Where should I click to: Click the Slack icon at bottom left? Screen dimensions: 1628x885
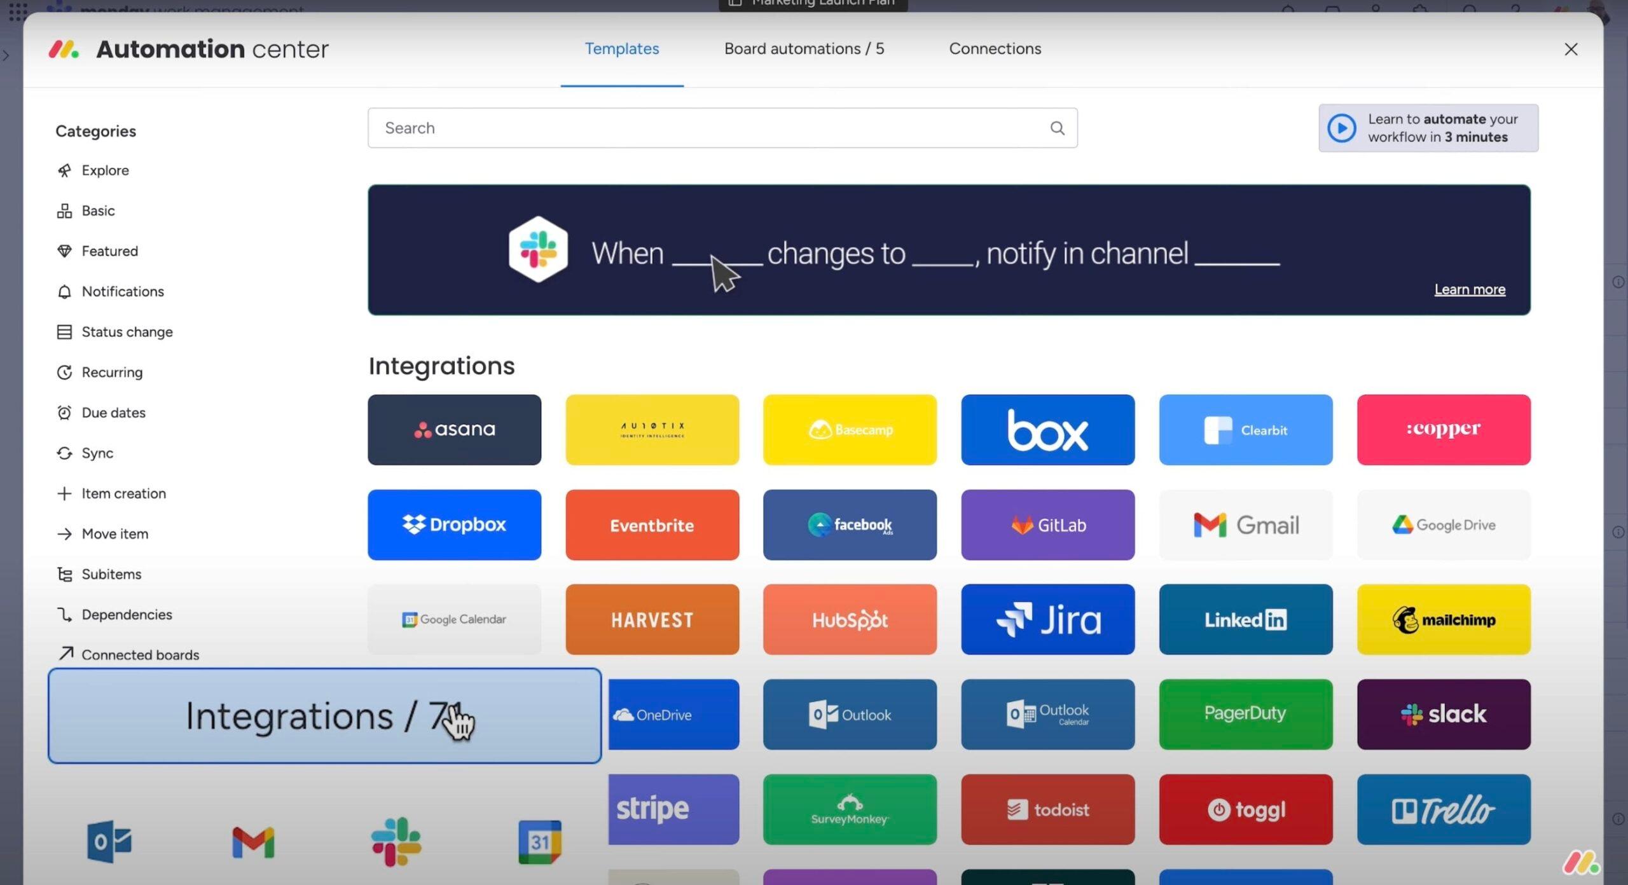tap(396, 842)
